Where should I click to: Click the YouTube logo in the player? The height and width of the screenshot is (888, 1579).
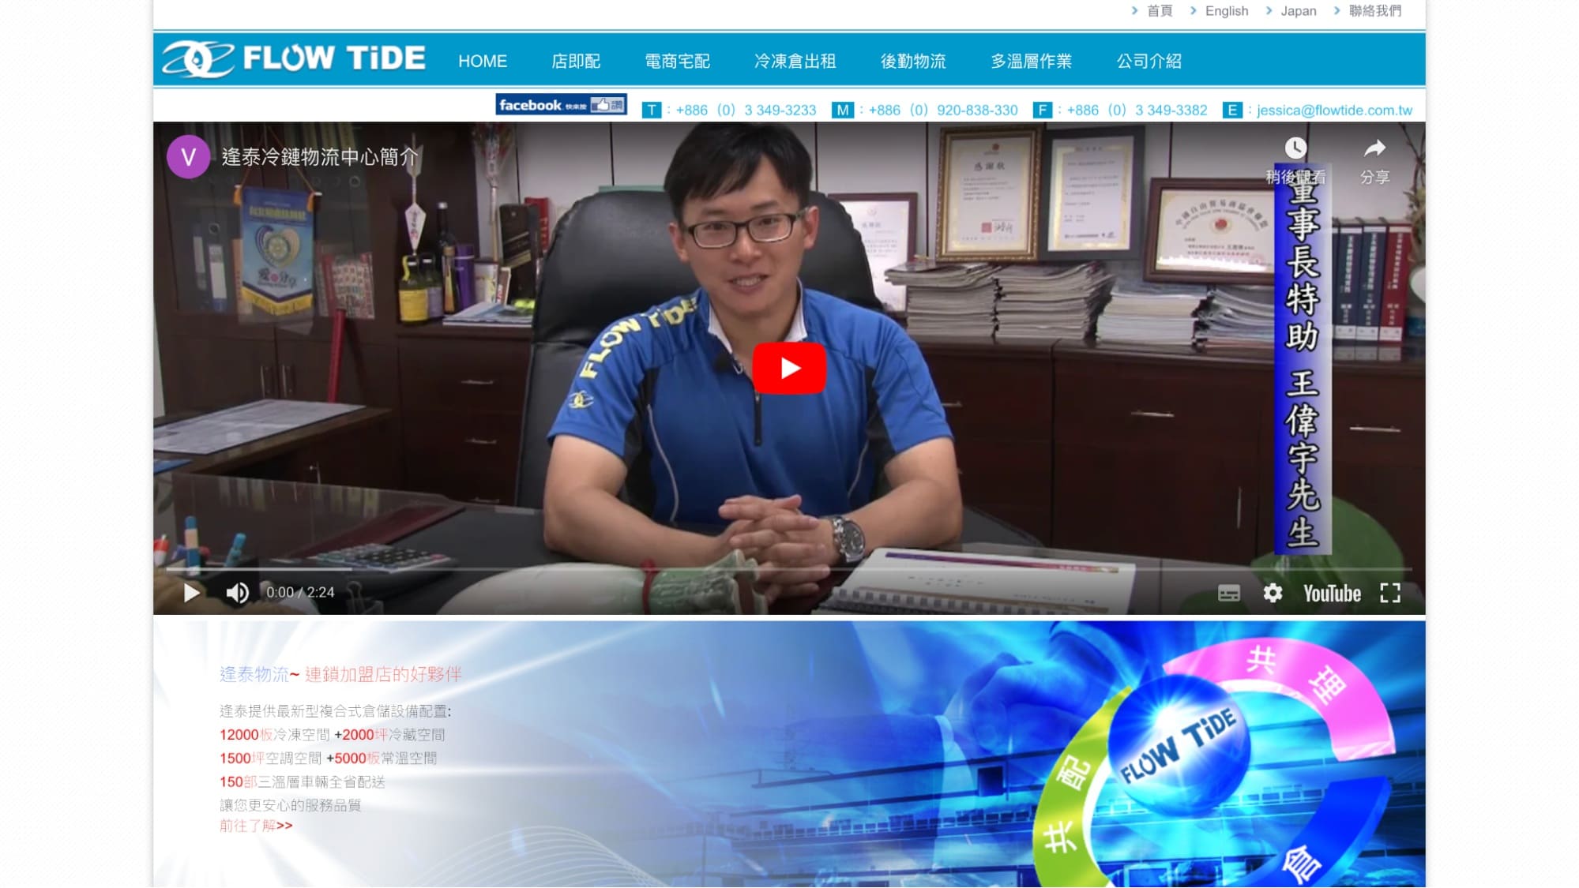point(1332,593)
